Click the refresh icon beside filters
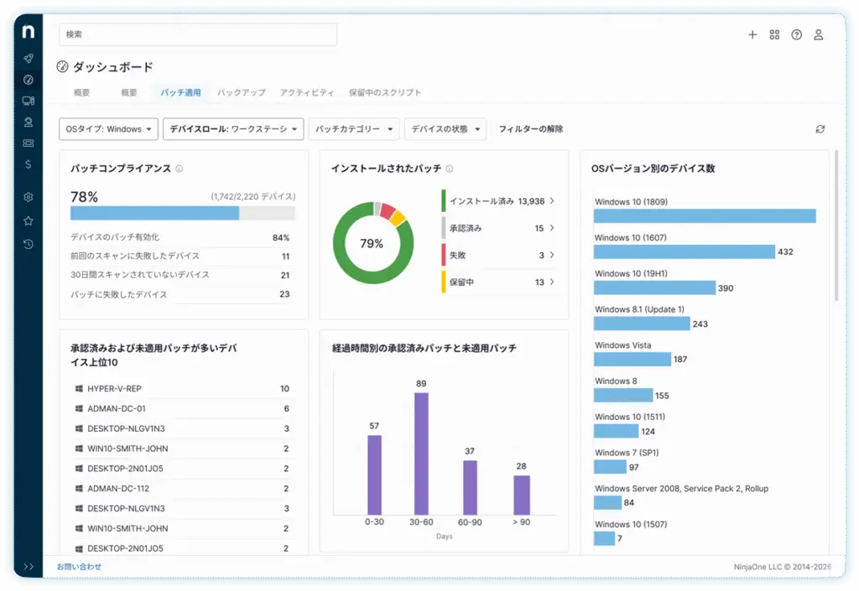Viewport: 859px width, 591px height. point(820,129)
